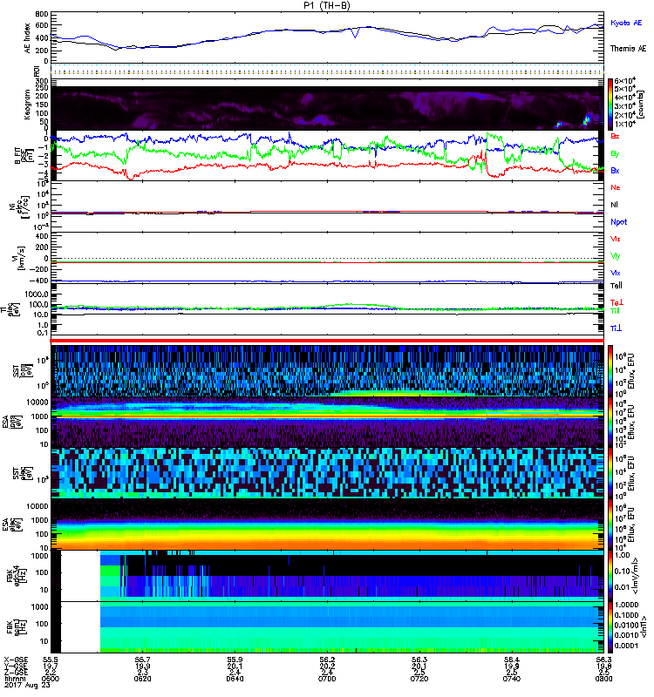Click the keogram image panel
Screen dimensions: 654x697
(x=327, y=108)
